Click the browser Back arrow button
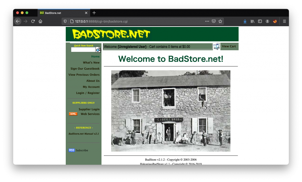The height and width of the screenshot is (182, 302). (18, 21)
